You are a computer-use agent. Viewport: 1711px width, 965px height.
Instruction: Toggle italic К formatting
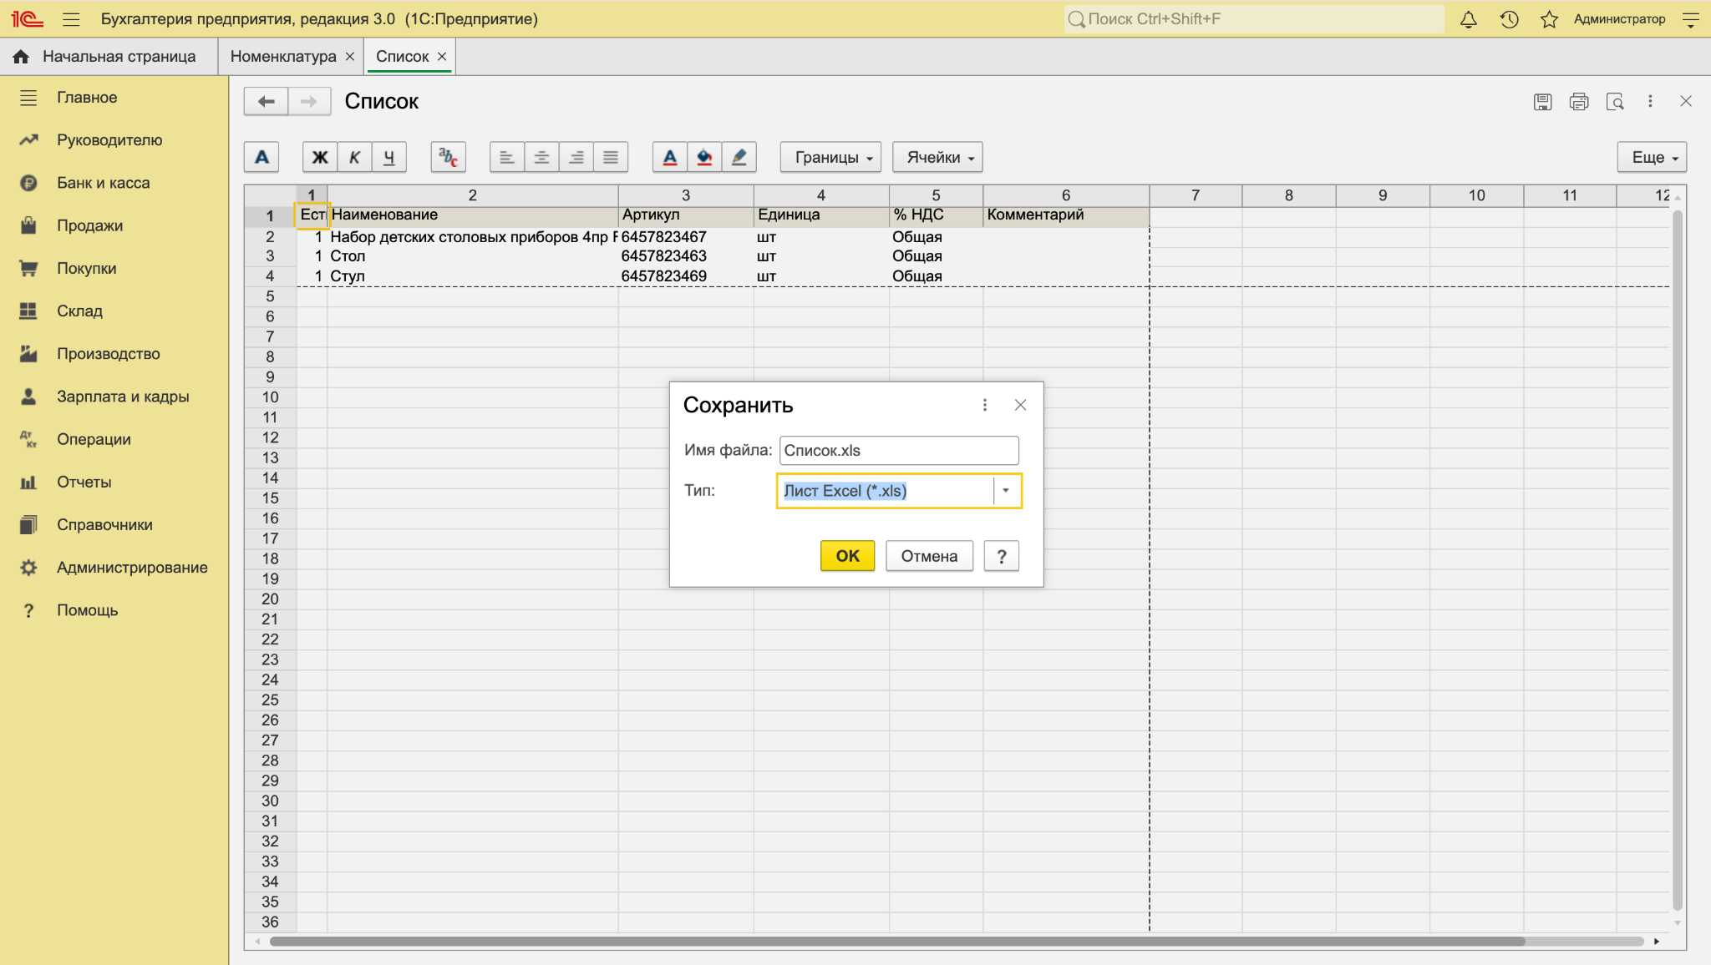[x=354, y=157]
